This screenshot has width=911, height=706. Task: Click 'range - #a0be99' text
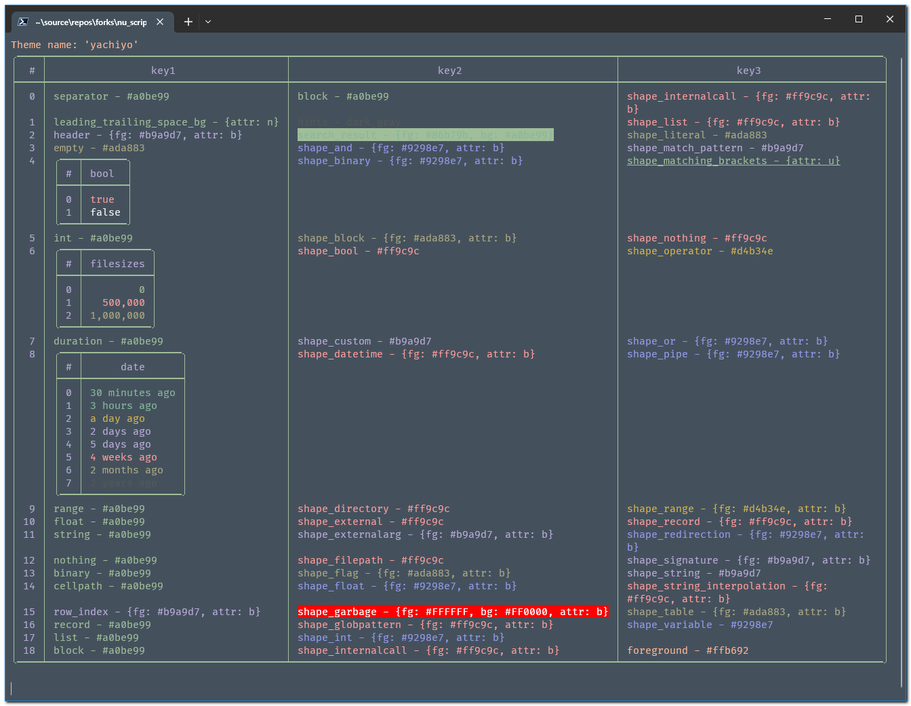100,509
